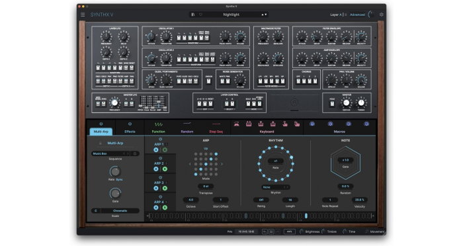Viewport: 463px width, 246px height.
Task: Toggle ARP 4 power icon
Action: 160,197
